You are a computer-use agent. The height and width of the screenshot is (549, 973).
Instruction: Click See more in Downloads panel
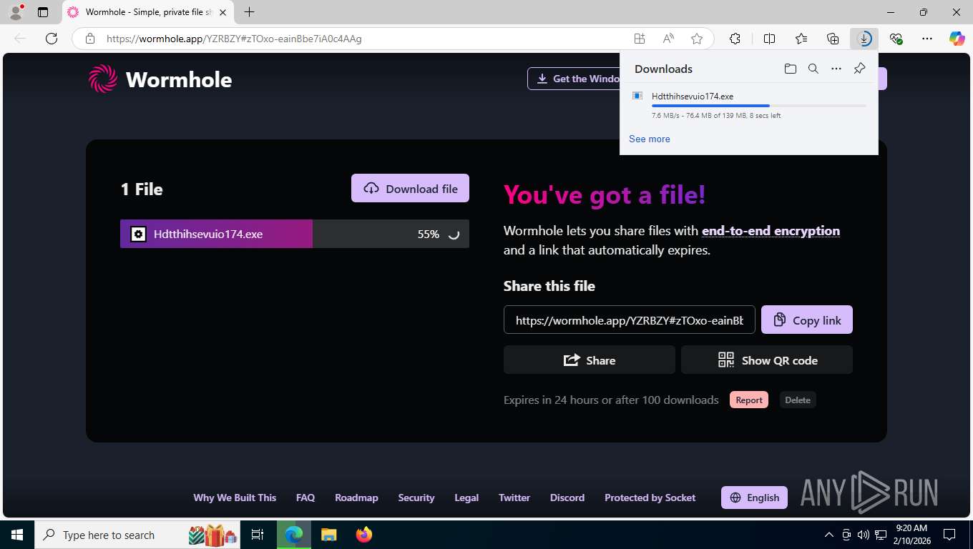(x=650, y=139)
